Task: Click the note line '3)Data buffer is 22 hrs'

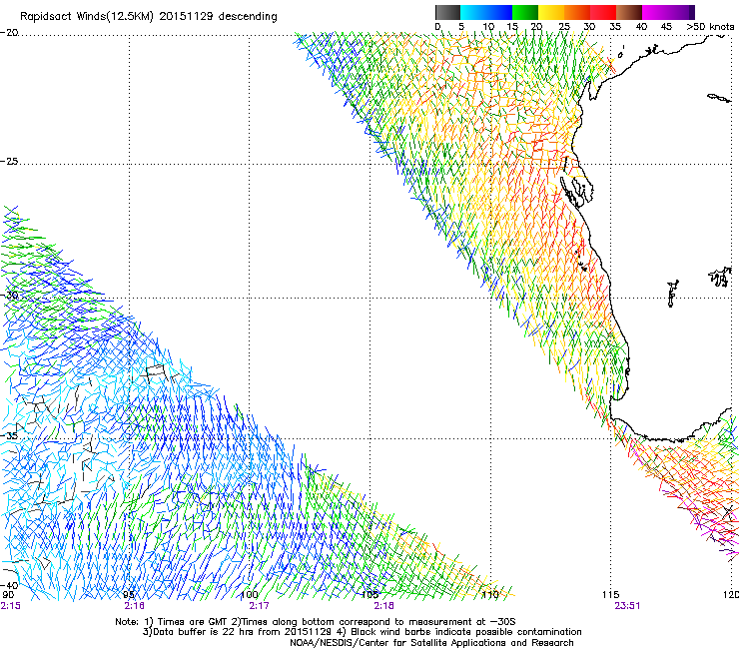Action: click(362, 632)
